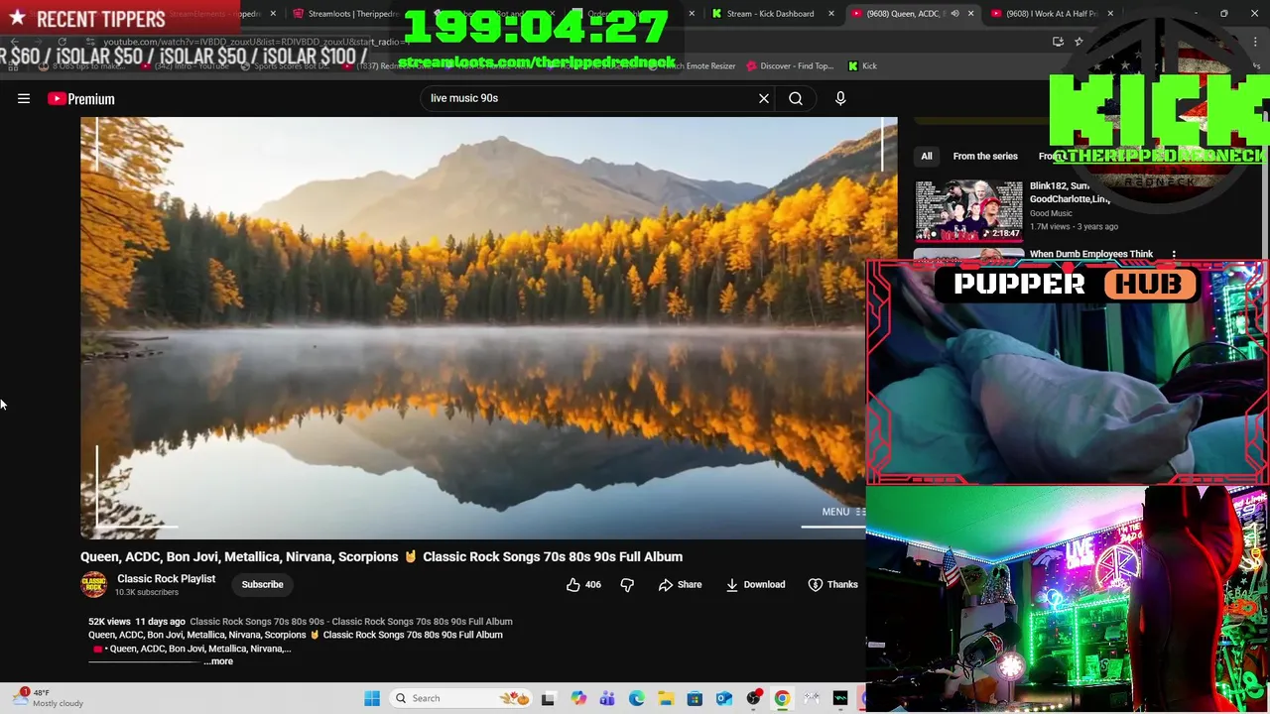Image resolution: width=1270 pixels, height=714 pixels.
Task: Focus the Windows taskbar Search box
Action: tap(461, 698)
